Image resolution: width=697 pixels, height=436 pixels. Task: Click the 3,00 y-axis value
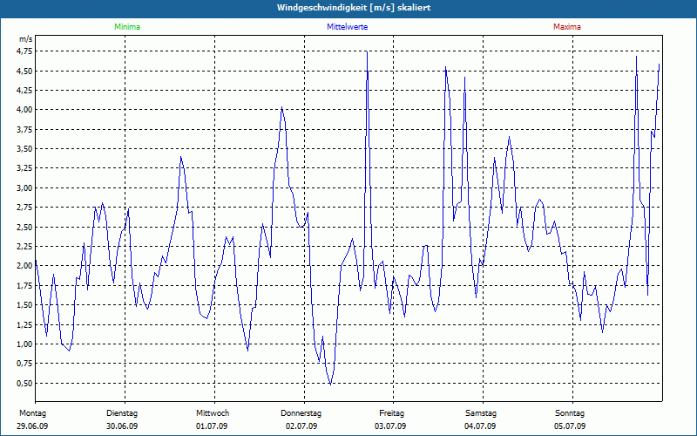pos(25,187)
